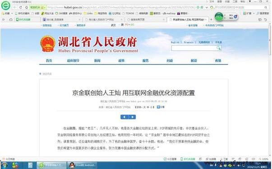Select the 新闻 navigation menu item
This screenshot has height=169, width=272.
click(x=97, y=60)
